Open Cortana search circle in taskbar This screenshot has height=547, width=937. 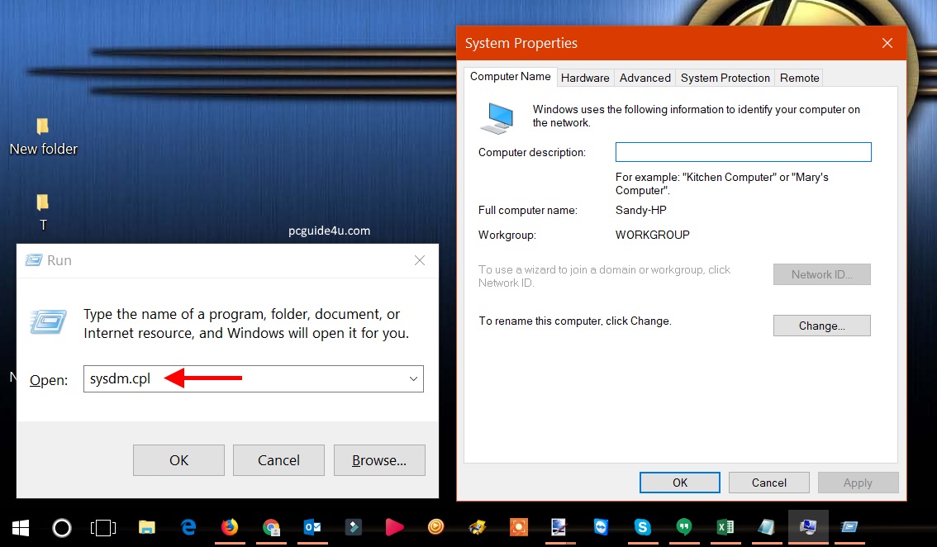[62, 527]
